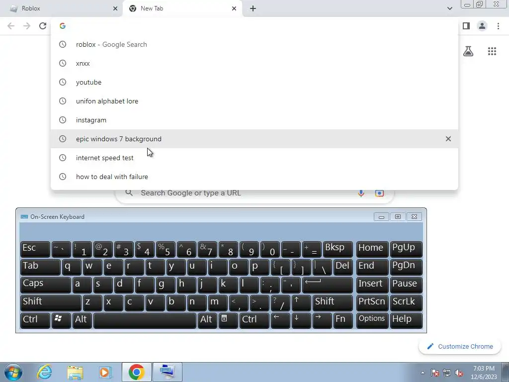Select the New Tab tab
This screenshot has height=382, width=509.
point(182,8)
